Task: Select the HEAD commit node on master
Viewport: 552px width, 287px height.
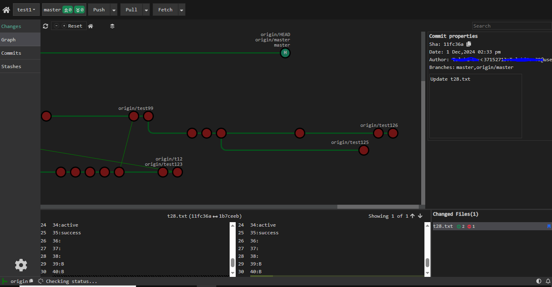Action: tap(285, 53)
